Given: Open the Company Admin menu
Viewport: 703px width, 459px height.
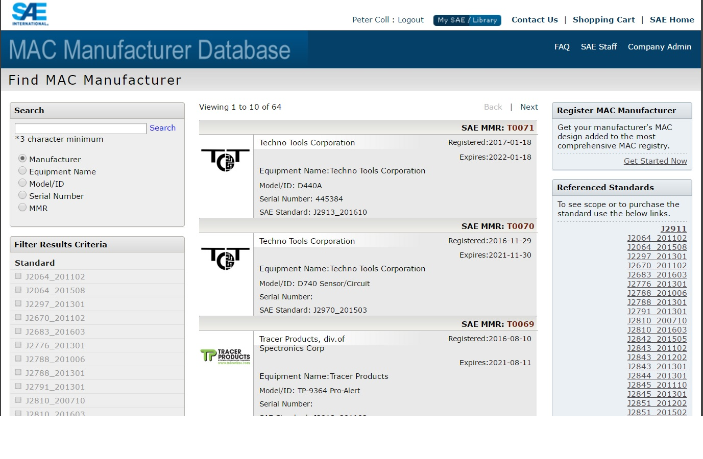Looking at the screenshot, I should coord(659,47).
